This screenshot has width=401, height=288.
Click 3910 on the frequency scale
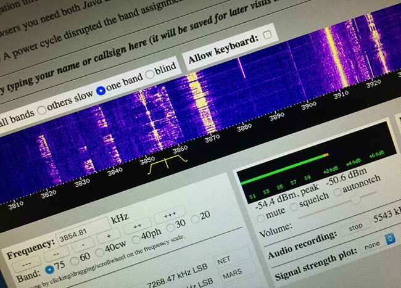click(x=341, y=94)
